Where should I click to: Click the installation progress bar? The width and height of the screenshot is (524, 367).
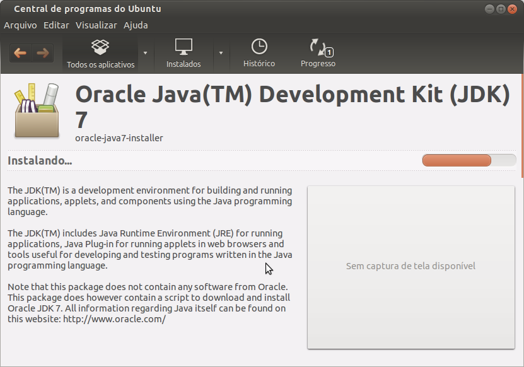tap(469, 160)
